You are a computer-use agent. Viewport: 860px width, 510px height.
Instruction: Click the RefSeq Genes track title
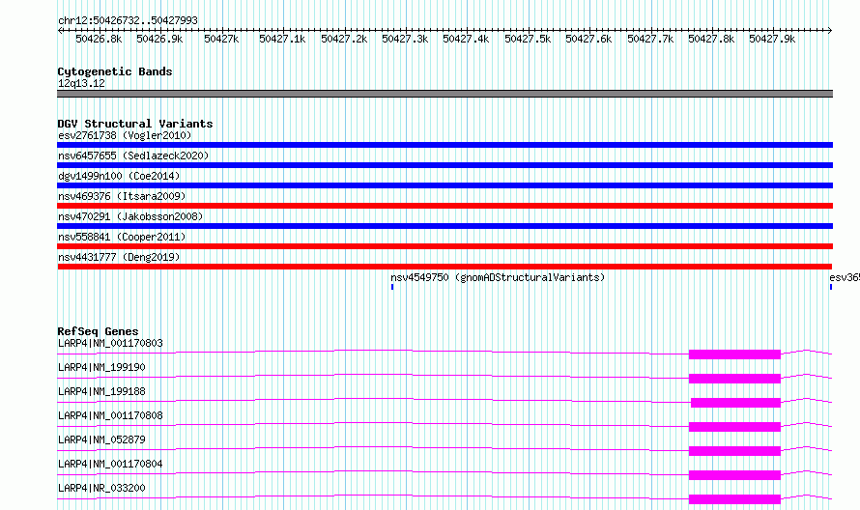pos(98,331)
